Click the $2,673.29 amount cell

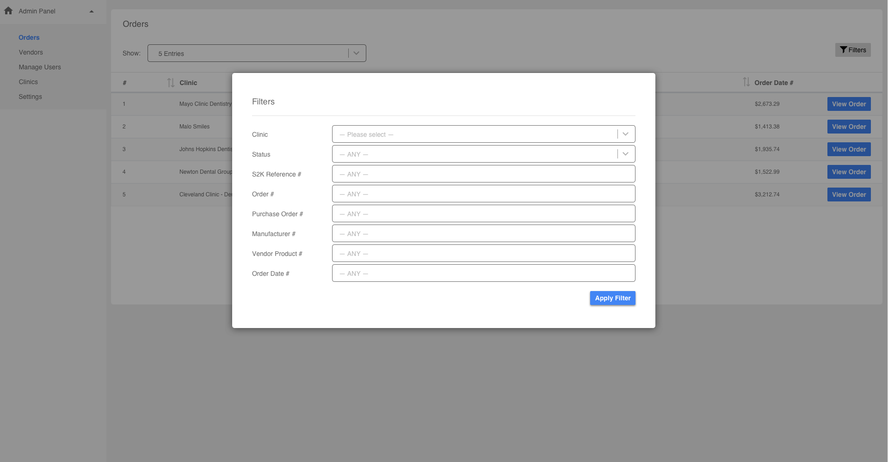pyautogui.click(x=767, y=104)
